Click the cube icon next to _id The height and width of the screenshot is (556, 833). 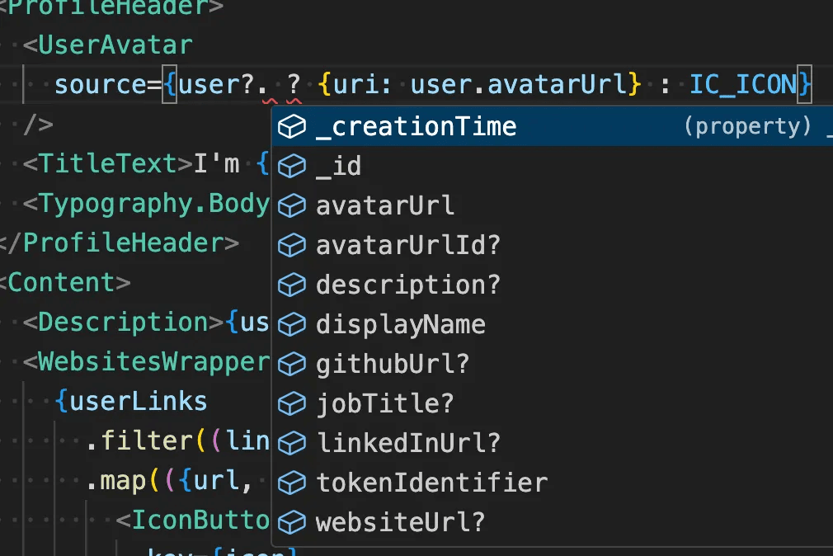(x=292, y=166)
